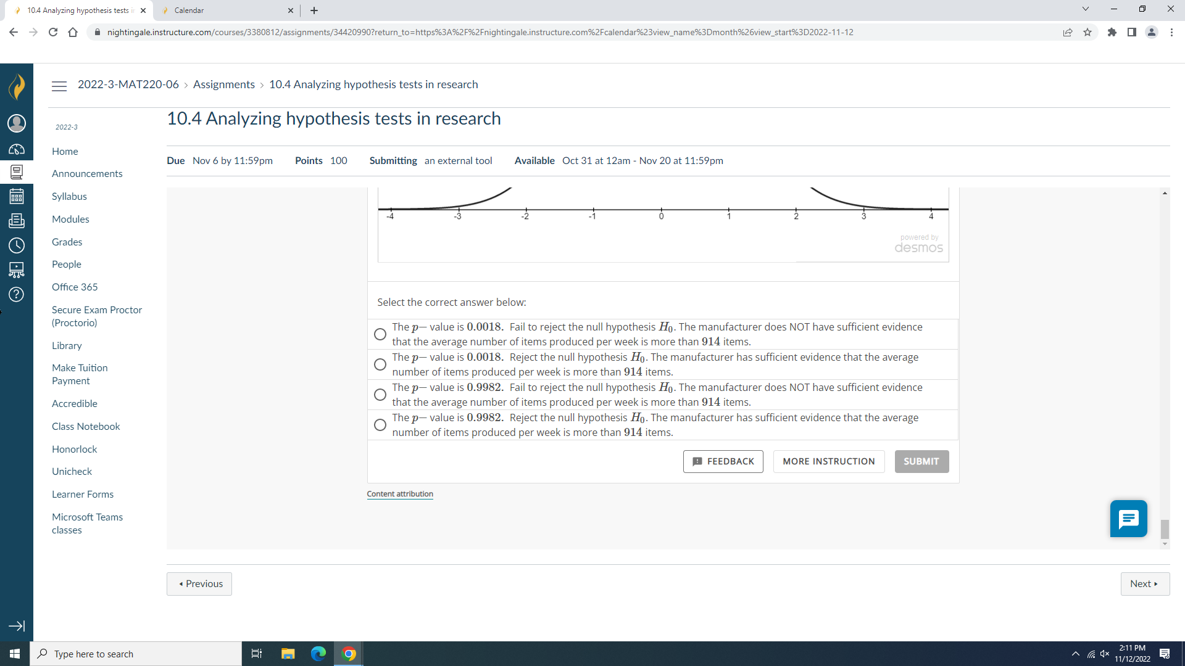Expand the browser extensions puzzle icon
Viewport: 1185px width, 666px height.
(x=1113, y=32)
